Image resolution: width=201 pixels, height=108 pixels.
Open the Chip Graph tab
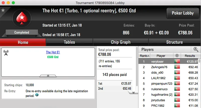pyautogui.click(x=121, y=42)
